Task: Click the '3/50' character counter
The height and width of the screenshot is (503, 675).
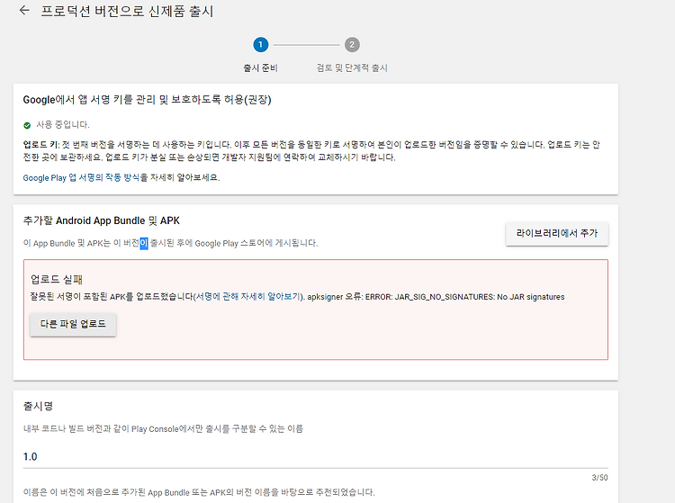Action: point(599,478)
